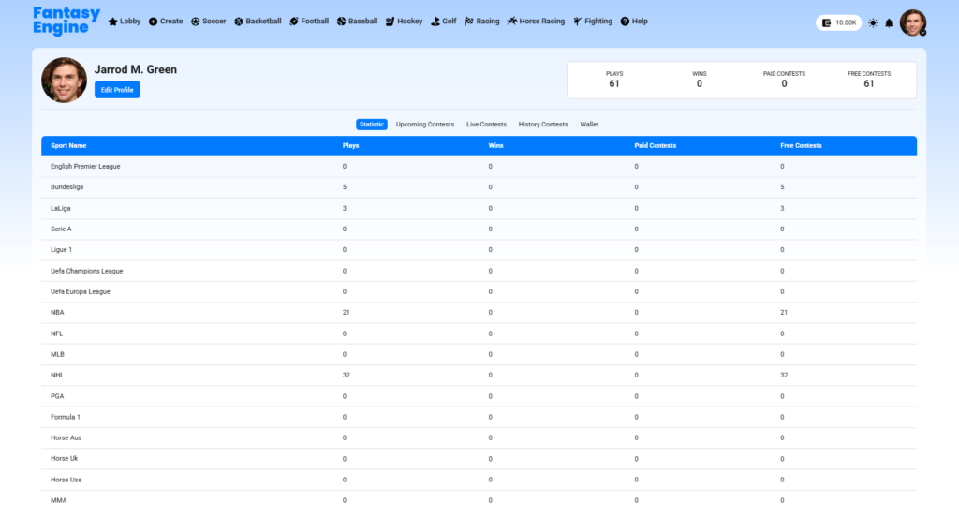
Task: Open the Wallet tab
Action: tap(589, 125)
